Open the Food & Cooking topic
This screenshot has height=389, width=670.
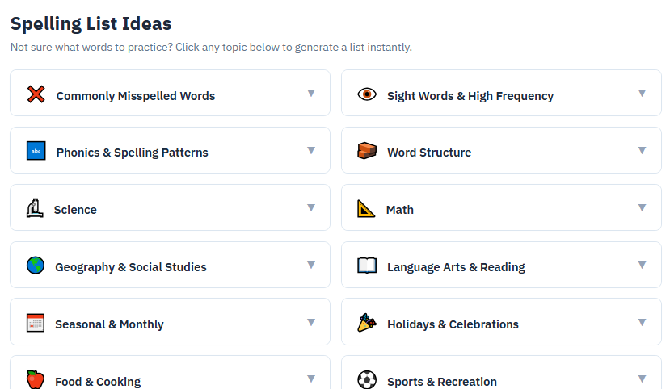click(98, 381)
